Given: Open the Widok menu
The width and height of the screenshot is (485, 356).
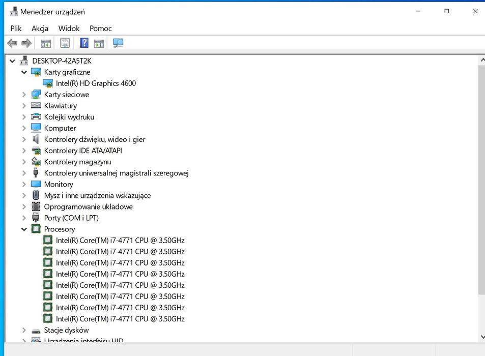Looking at the screenshot, I should [69, 28].
